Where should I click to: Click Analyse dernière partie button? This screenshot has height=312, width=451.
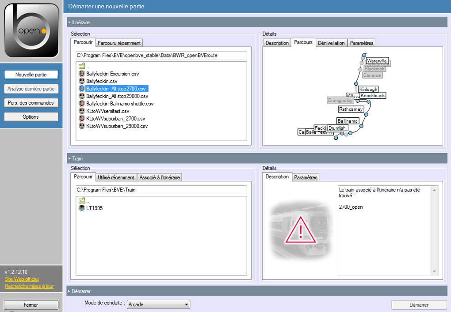[x=31, y=89]
